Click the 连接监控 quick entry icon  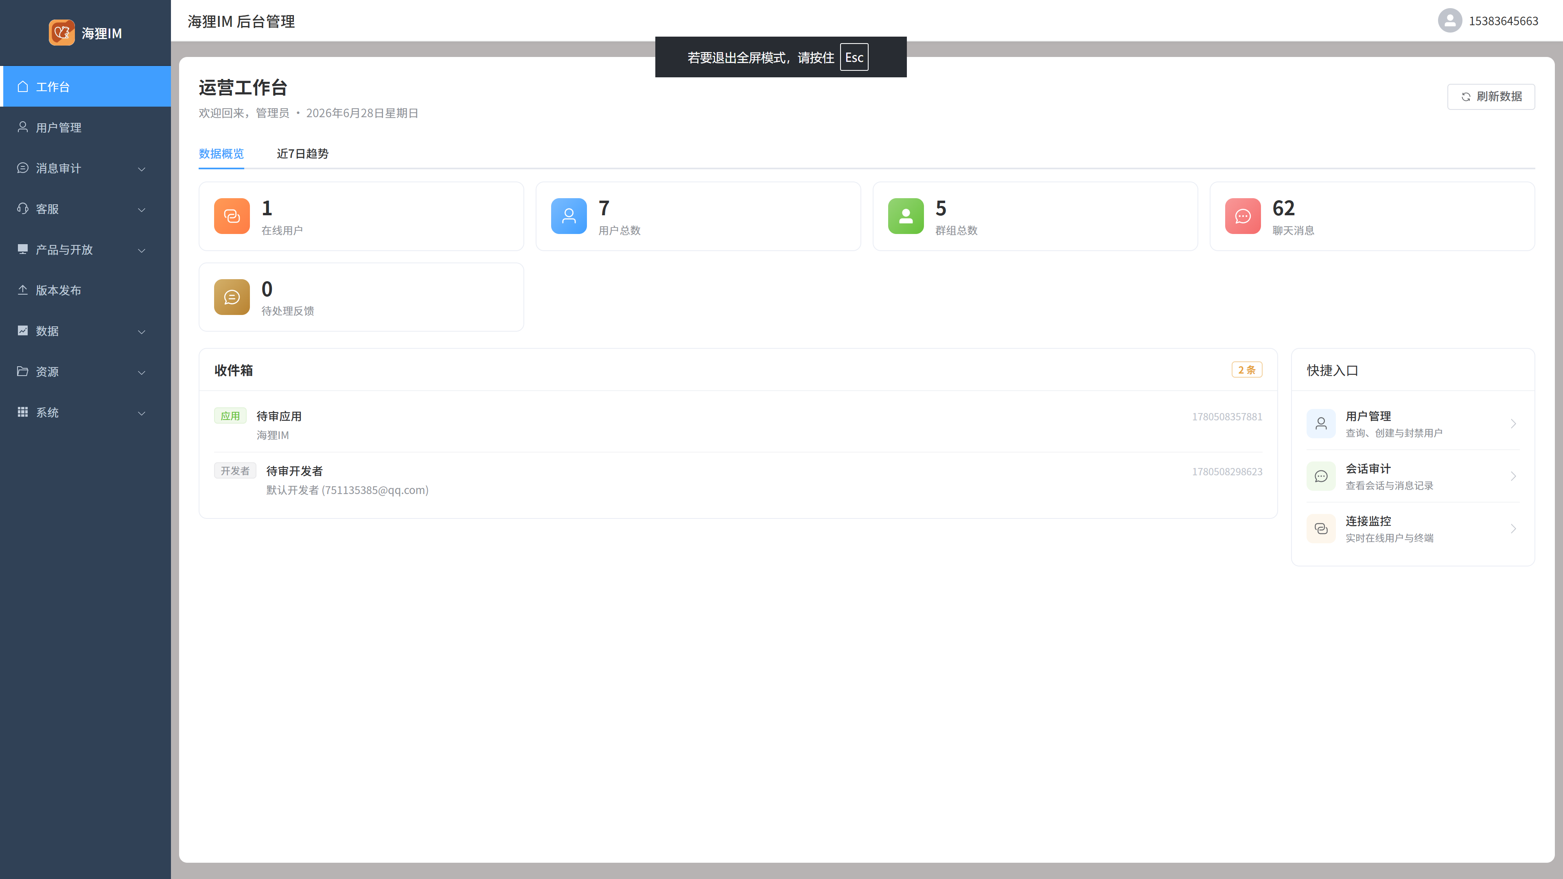tap(1321, 529)
